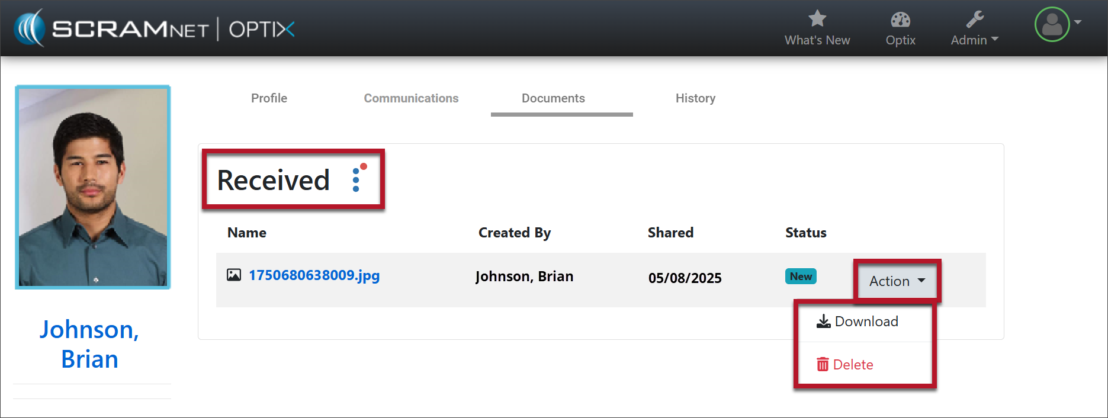1108x418 pixels.
Task: Select the Documents tab
Action: point(553,98)
